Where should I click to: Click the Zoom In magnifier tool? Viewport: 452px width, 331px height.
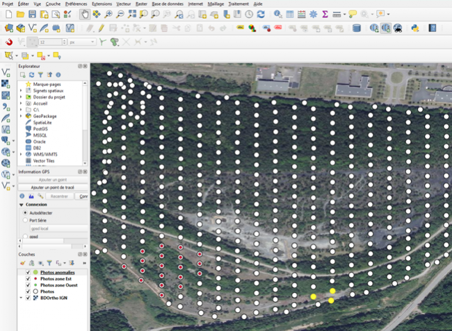[x=108, y=14]
